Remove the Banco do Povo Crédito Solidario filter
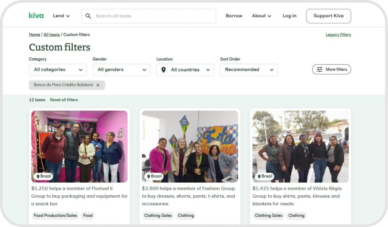The image size is (388, 227). point(98,85)
